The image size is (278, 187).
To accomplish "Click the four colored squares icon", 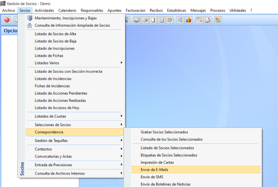I will click(218, 20).
